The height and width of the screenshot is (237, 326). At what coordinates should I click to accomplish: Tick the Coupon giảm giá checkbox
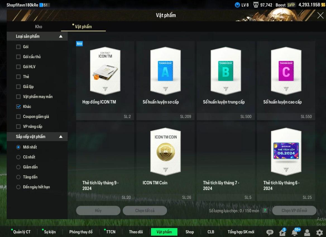click(18, 117)
